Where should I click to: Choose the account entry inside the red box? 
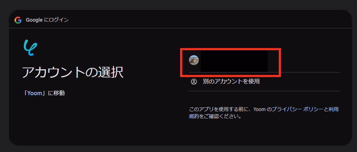(x=230, y=62)
